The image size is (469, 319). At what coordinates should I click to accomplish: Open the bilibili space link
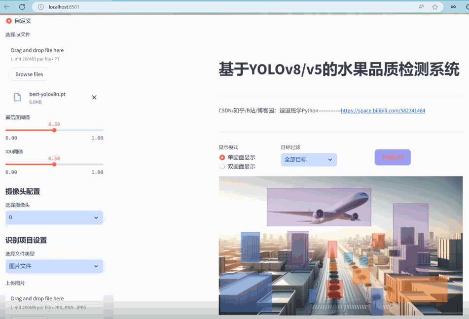[383, 110]
